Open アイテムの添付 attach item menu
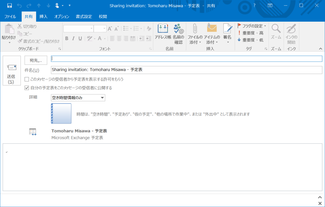This screenshot has width=325, height=207. (x=212, y=34)
